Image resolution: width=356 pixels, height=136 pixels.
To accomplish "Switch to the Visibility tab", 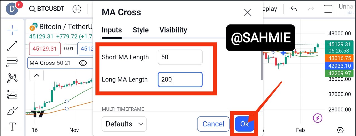I will point(173,30).
